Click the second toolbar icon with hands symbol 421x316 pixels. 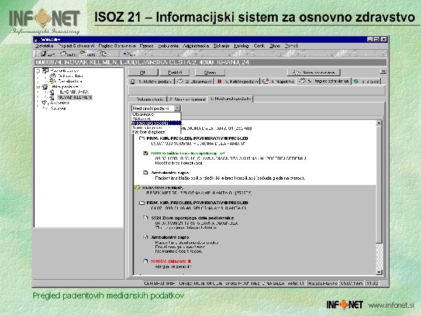(x=64, y=53)
